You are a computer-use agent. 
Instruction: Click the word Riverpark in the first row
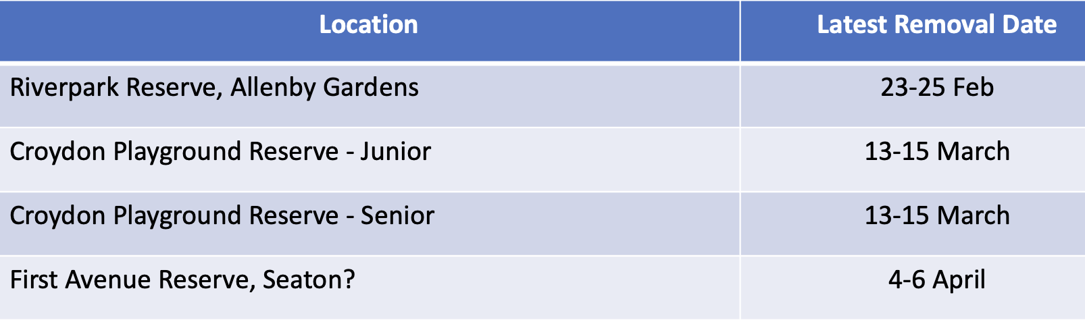click(x=65, y=88)
